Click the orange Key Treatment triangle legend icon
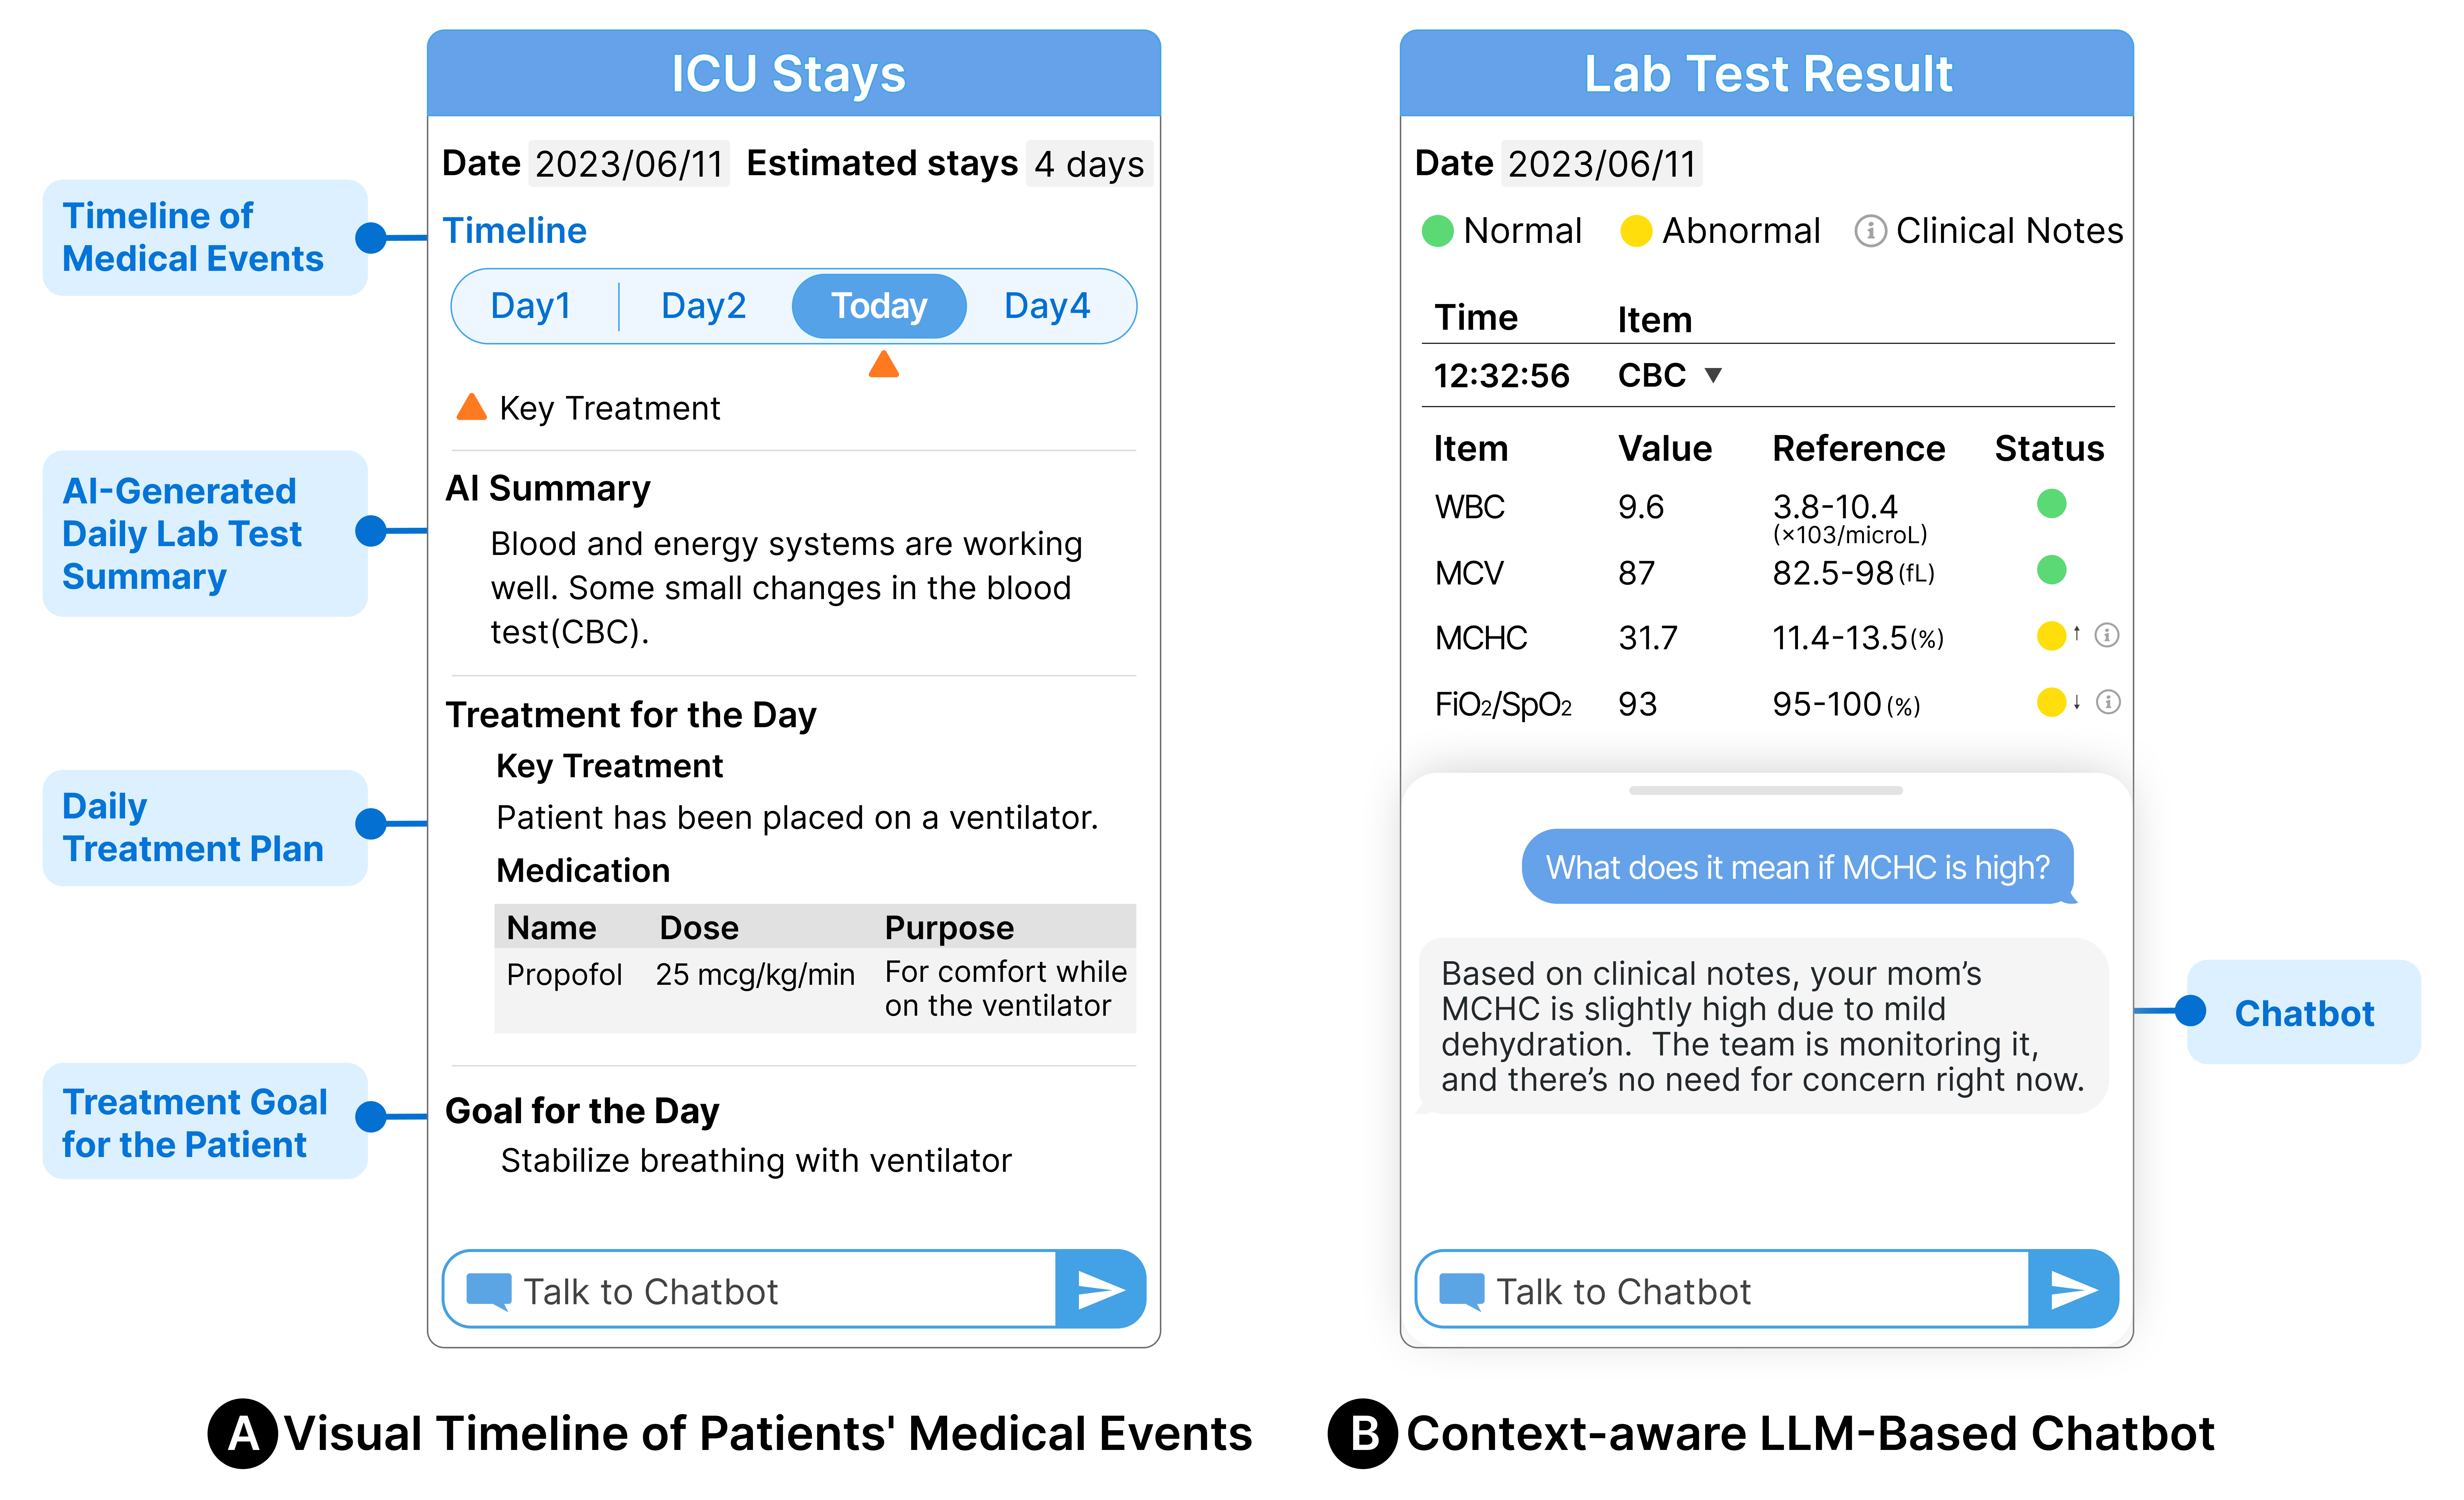 pos(471,407)
